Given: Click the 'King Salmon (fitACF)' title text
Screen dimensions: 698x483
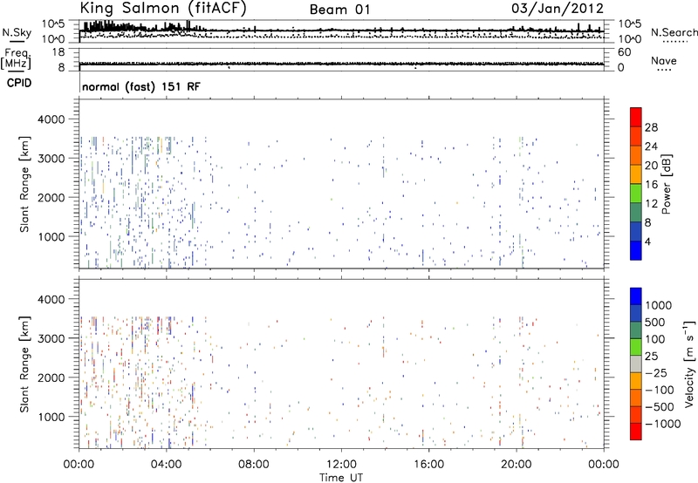Looking at the screenshot, I should pyautogui.click(x=163, y=9).
